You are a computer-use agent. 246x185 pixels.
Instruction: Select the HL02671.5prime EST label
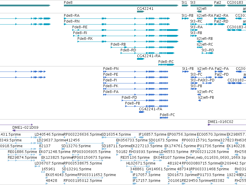tap(141, 164)
